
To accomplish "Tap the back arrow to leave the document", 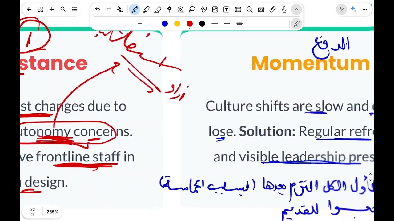I will pos(29,10).
